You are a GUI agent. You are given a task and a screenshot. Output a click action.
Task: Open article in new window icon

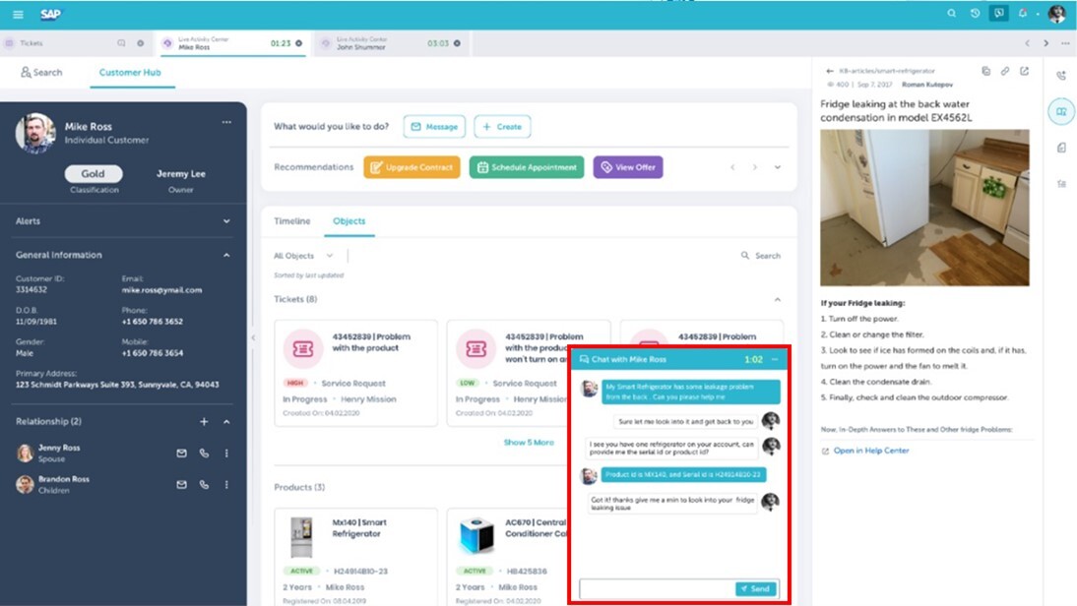pyautogui.click(x=1024, y=71)
